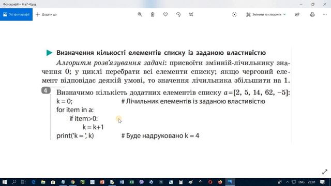331x186 pixels.
Task: Delete the photo with trash icon
Action: point(153,14)
